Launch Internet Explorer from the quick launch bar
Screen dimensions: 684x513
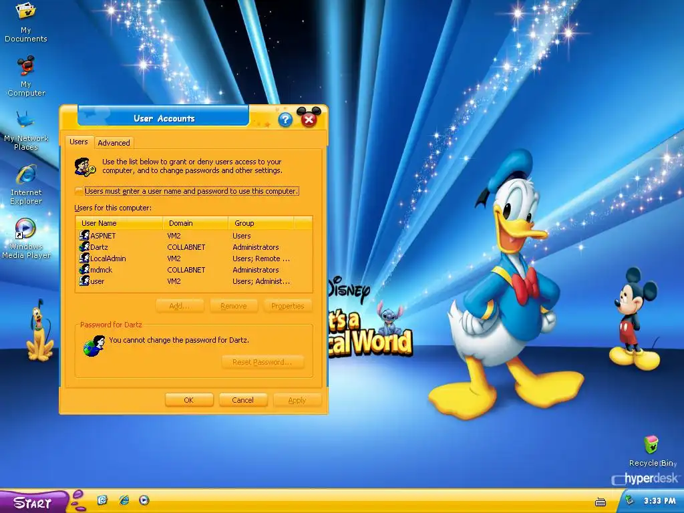(x=124, y=500)
